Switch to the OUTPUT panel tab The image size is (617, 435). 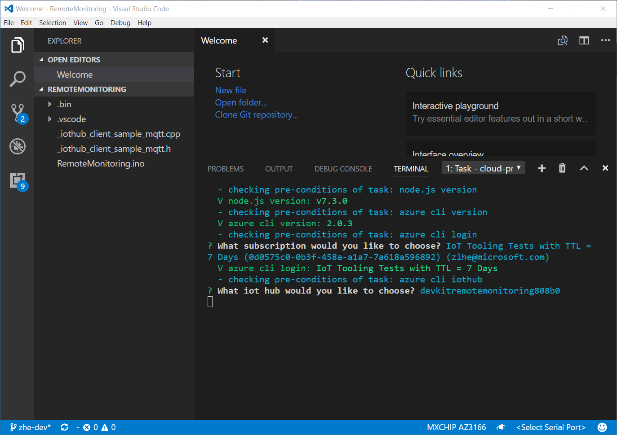tap(279, 169)
